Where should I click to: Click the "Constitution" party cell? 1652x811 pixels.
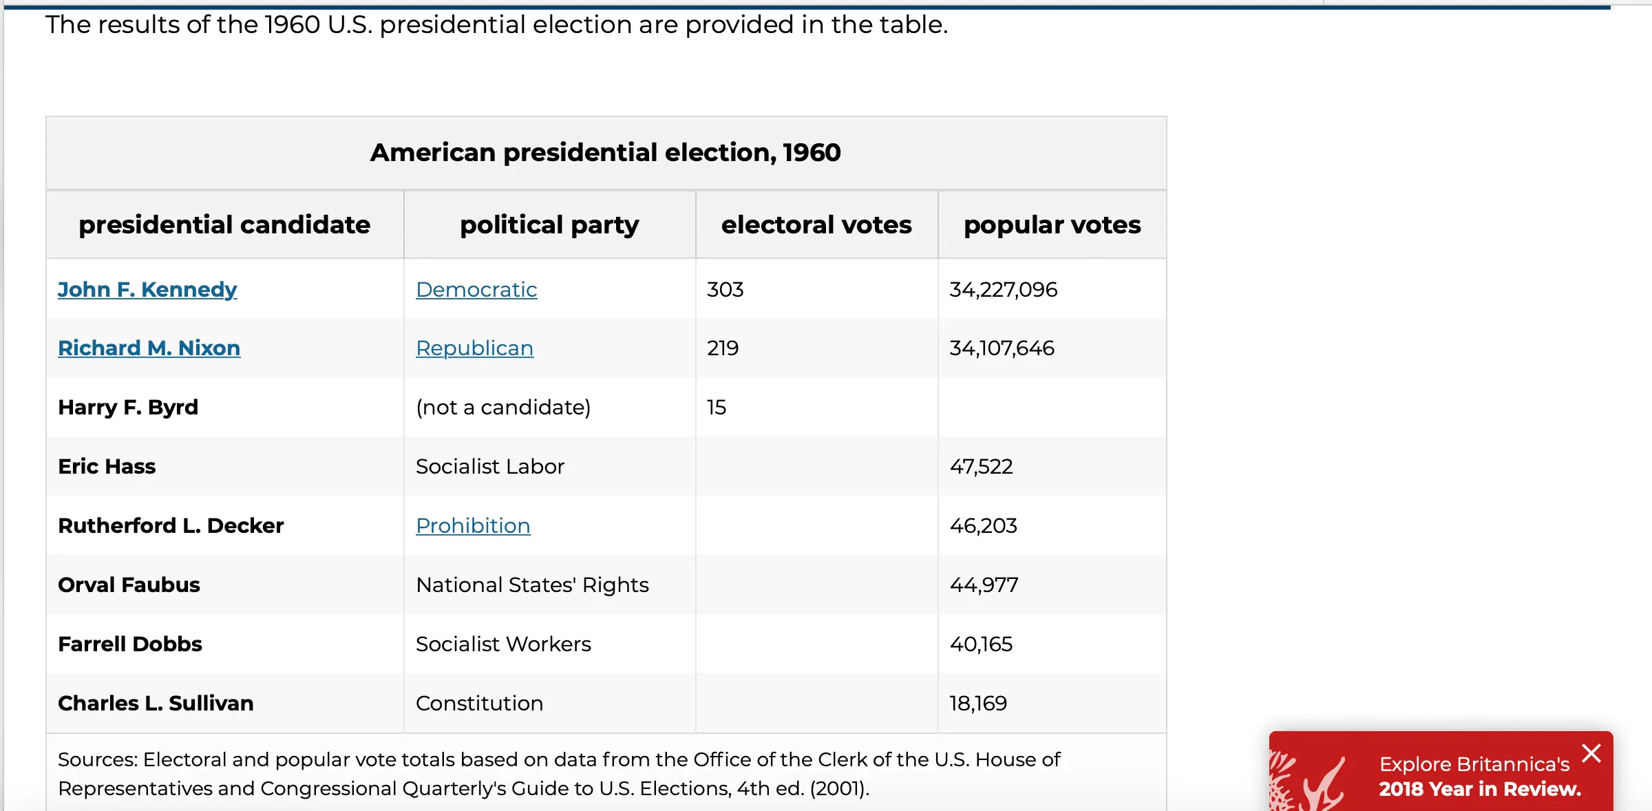point(479,704)
